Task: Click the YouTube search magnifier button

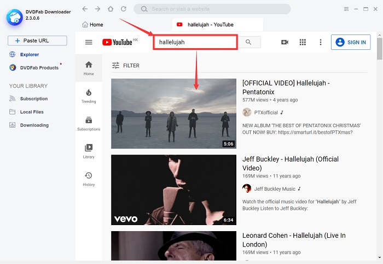Action: [x=248, y=42]
